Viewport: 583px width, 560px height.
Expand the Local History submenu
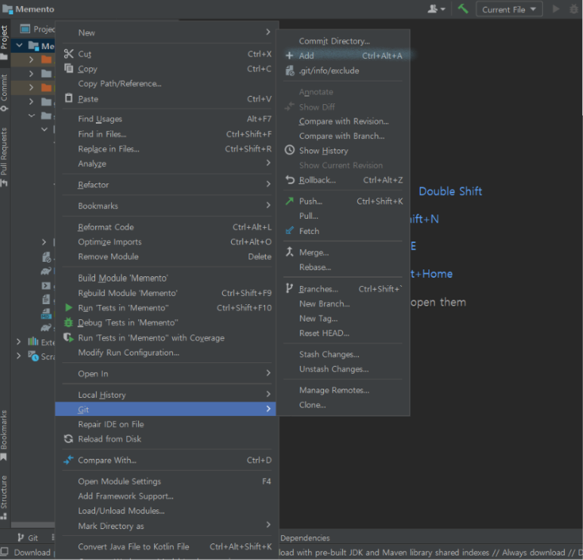pyautogui.click(x=166, y=395)
